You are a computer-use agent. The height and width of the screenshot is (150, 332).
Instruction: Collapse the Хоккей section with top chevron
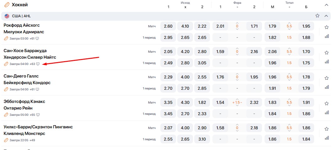pyautogui.click(x=326, y=5)
